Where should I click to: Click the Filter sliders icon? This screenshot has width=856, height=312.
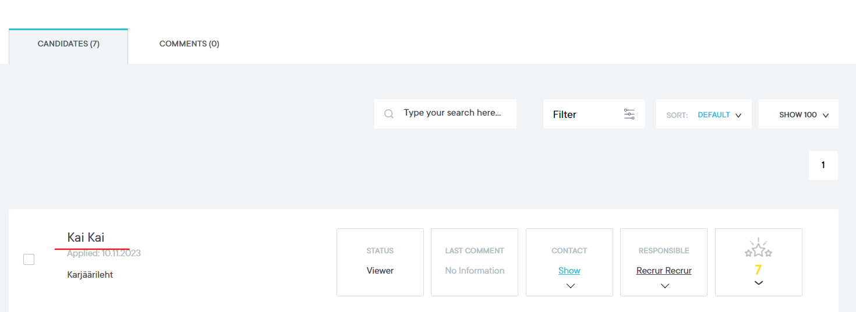(629, 114)
